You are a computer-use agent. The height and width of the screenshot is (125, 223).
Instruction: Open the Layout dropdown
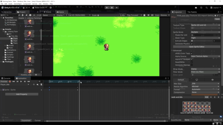pyautogui.click(x=216, y=8)
